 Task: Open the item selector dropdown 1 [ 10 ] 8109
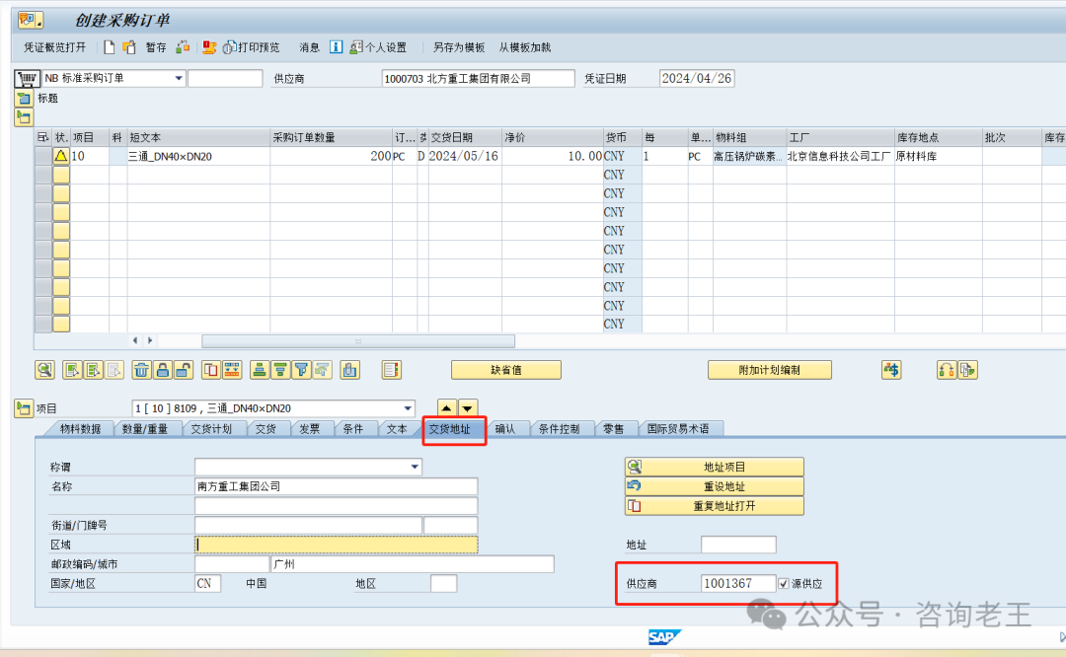coord(408,408)
